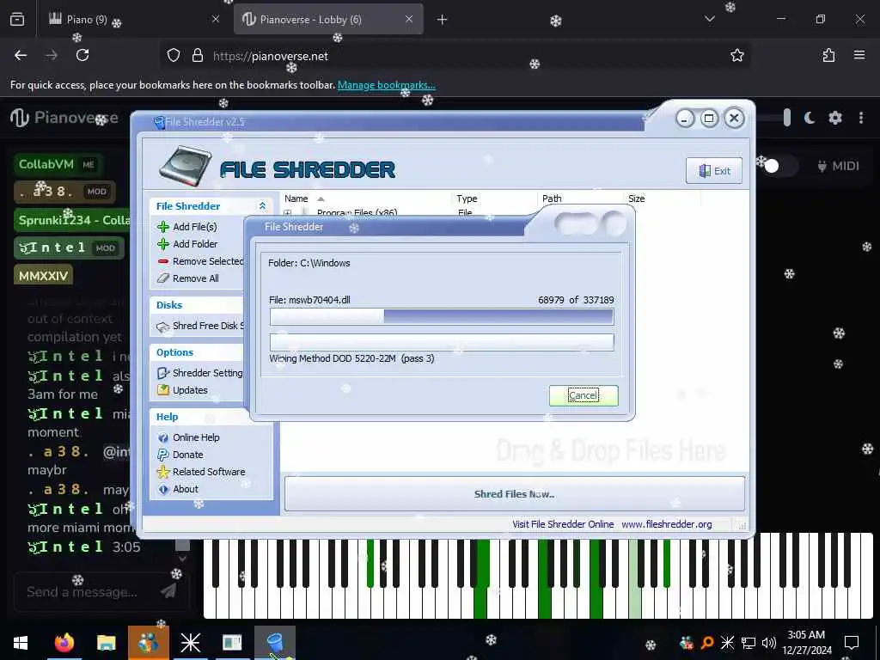Screen dimensions: 880x660
Task: Toggle Pianoverse dark mode moon icon
Action: [x=810, y=118]
